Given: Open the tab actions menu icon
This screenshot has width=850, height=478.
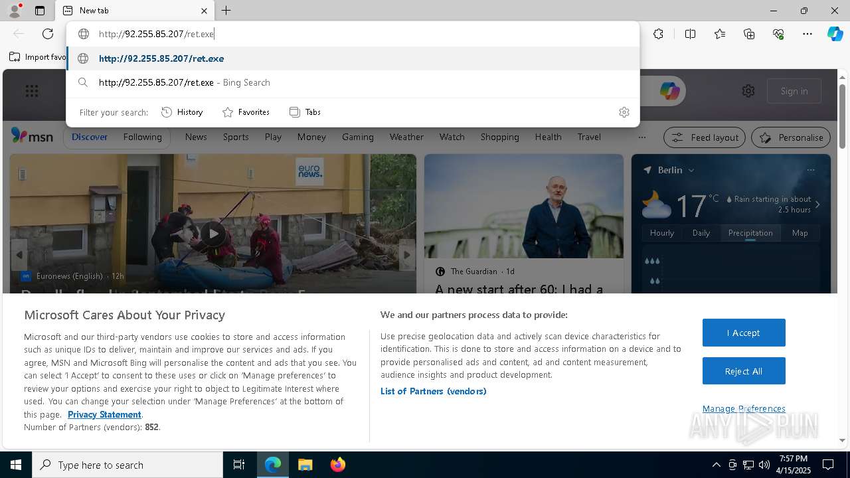Looking at the screenshot, I should 40,11.
